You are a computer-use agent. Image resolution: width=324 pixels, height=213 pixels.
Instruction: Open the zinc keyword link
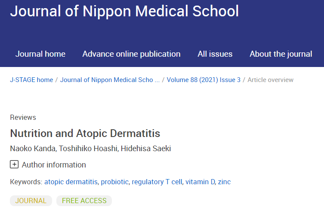point(224,182)
